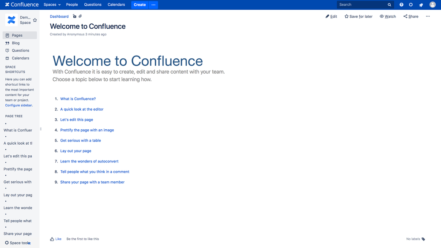Open Questions in top navigation

pos(93,4)
